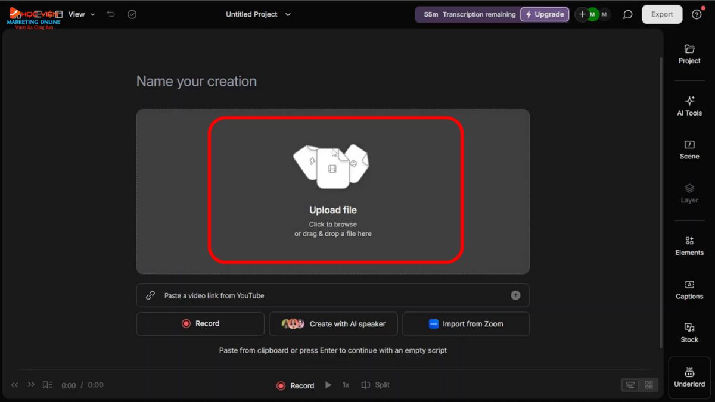The image size is (715, 402).
Task: Click Create with AI speaker
Action: [x=334, y=324]
